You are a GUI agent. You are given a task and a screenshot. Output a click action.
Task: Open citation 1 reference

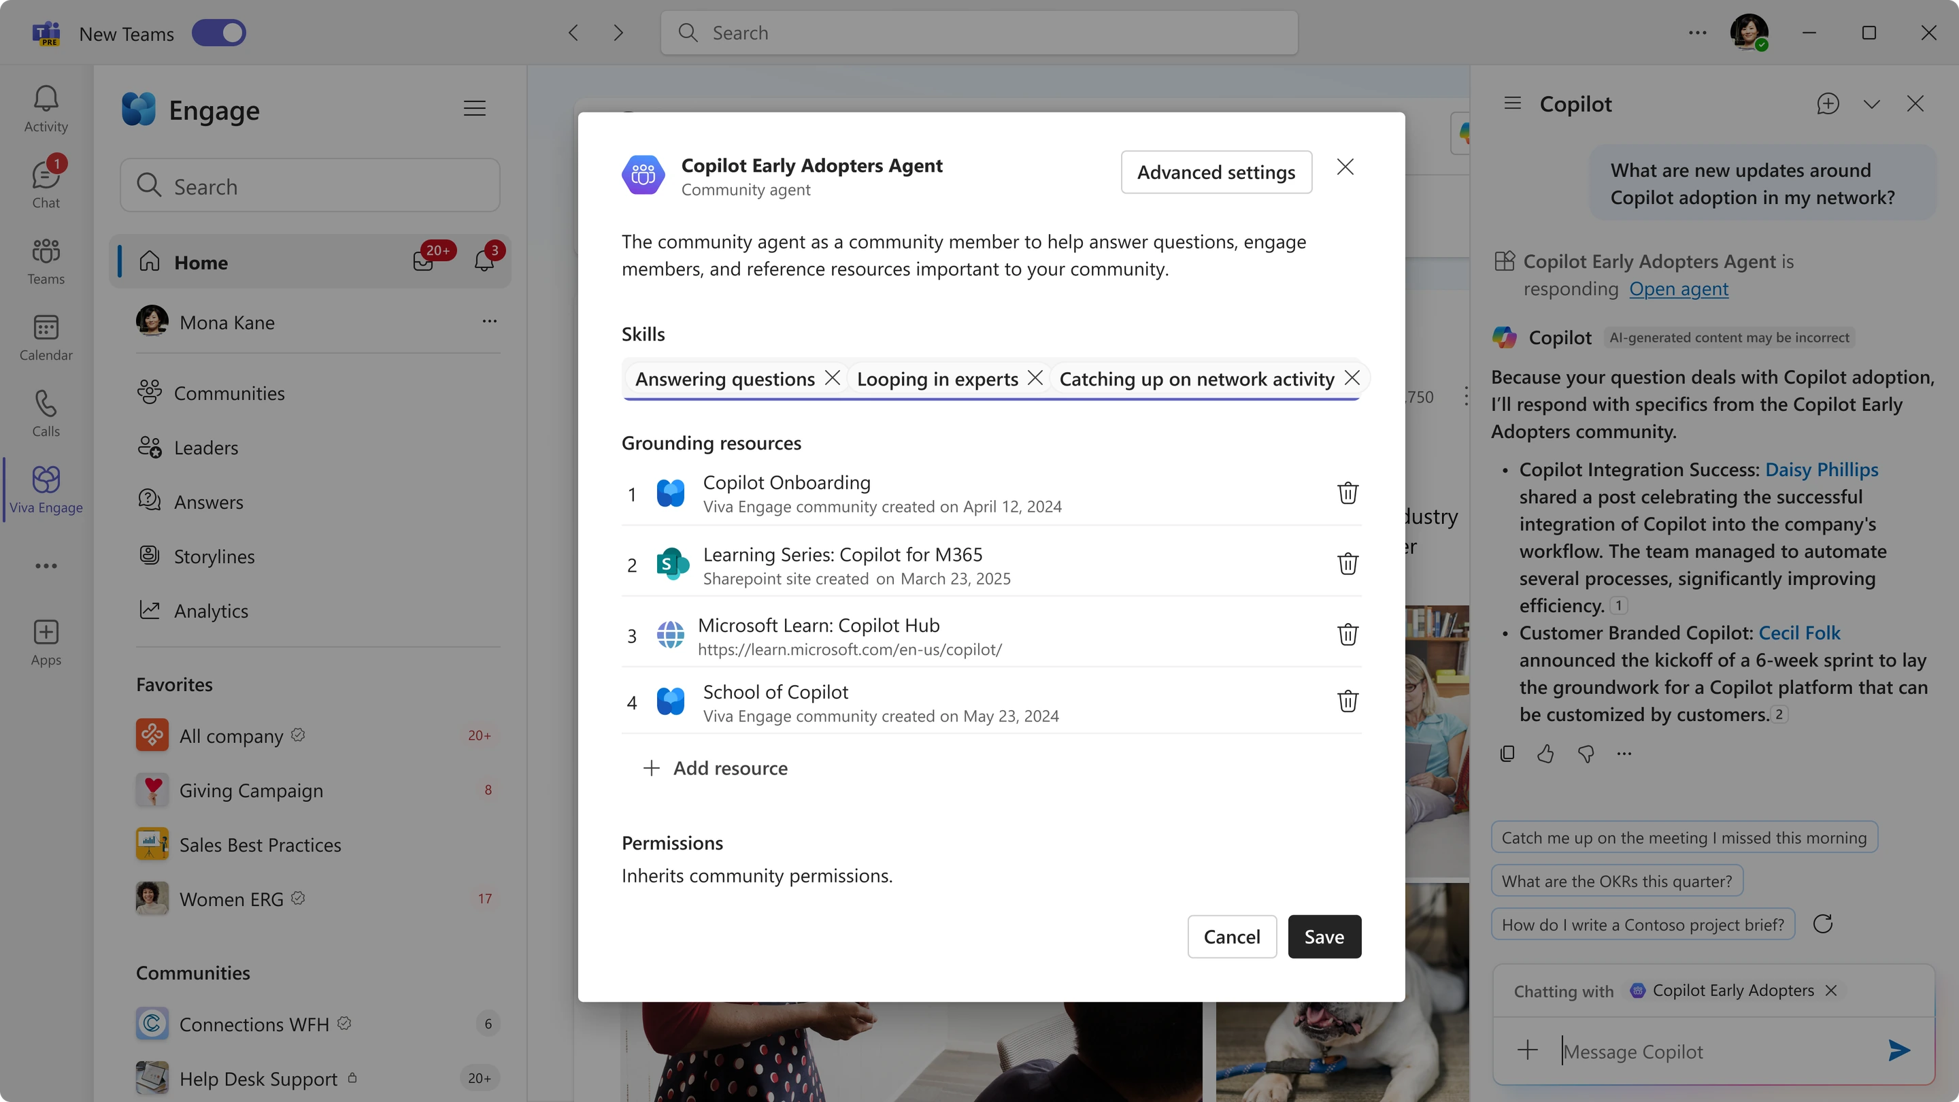pyautogui.click(x=1618, y=605)
